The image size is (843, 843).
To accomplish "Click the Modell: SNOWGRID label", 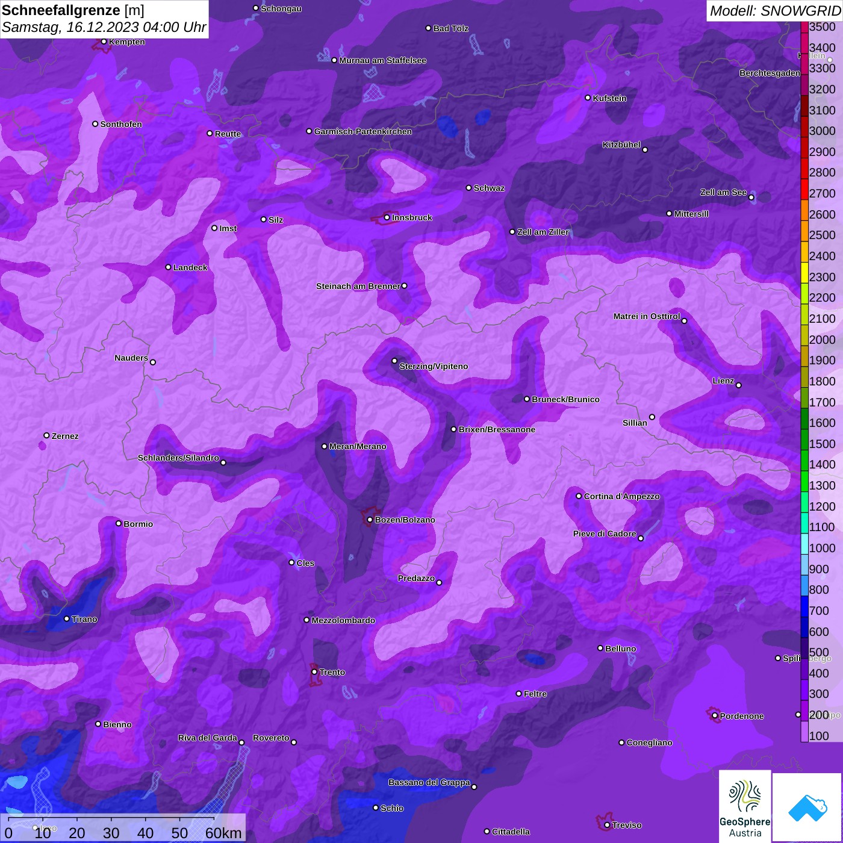I will (775, 11).
